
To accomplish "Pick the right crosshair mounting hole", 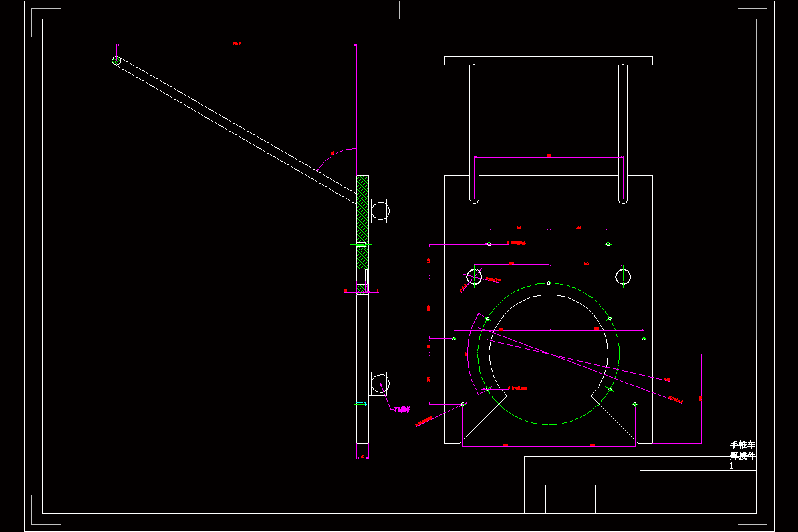I will click(623, 276).
